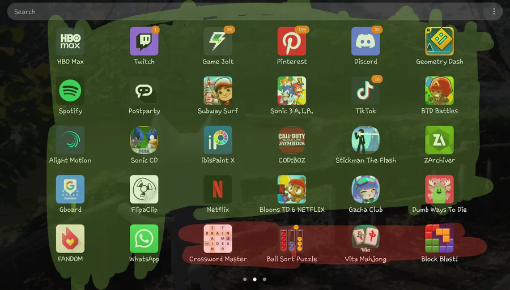This screenshot has height=290, width=510.
Task: Launch Block Blast!
Action: point(439,239)
